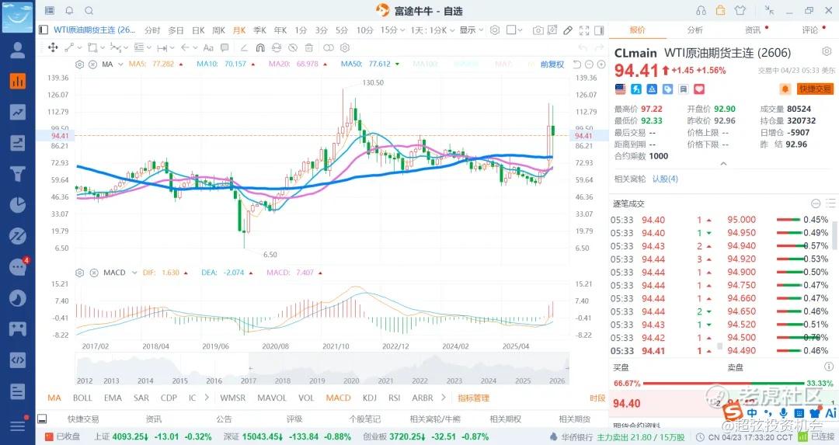
Task: Click the timeline range navigator strip
Action: coord(322,369)
